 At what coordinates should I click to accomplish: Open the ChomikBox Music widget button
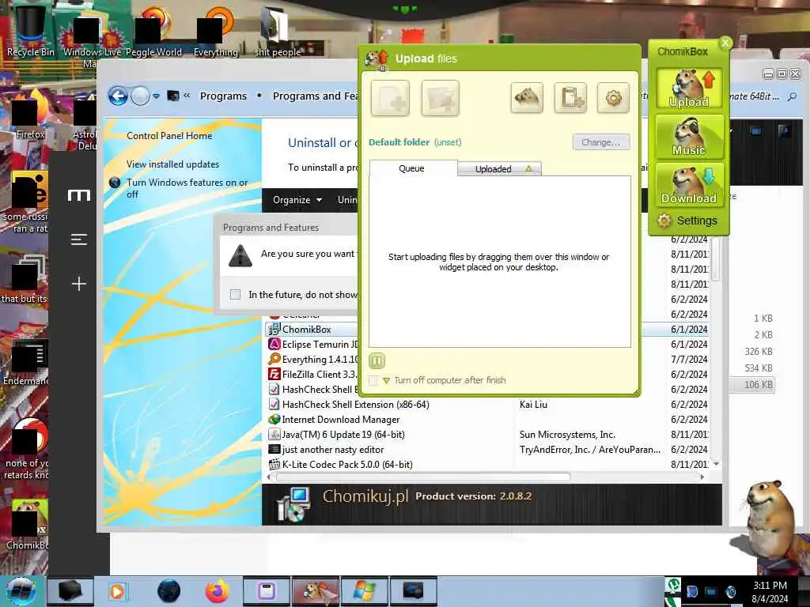(689, 137)
